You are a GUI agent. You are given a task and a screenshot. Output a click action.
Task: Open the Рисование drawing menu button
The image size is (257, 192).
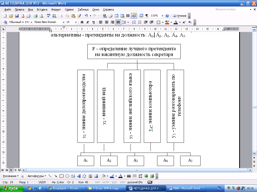pyautogui.click(x=11, y=176)
